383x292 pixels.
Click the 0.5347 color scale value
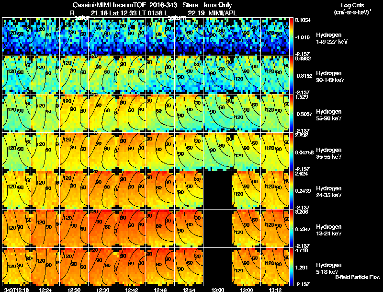(303, 229)
